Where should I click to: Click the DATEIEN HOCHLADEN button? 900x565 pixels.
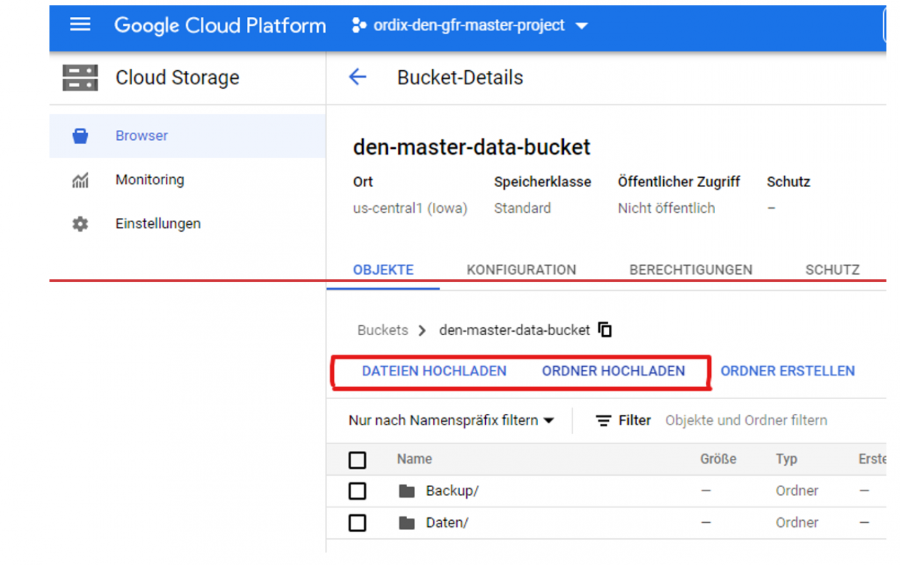(x=434, y=371)
